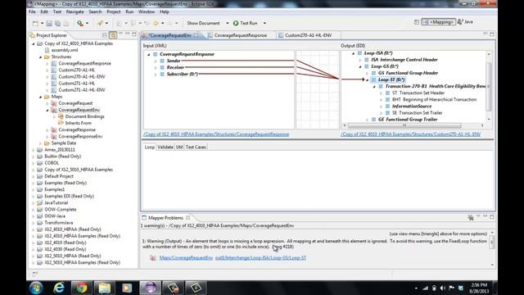Collapse all in Project Explorer

(105, 35)
